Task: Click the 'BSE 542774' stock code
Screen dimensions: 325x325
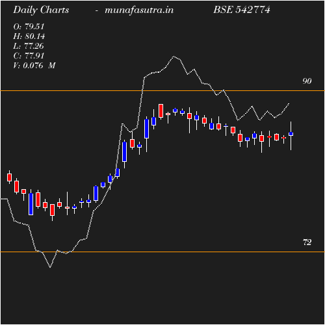Action: (242, 10)
